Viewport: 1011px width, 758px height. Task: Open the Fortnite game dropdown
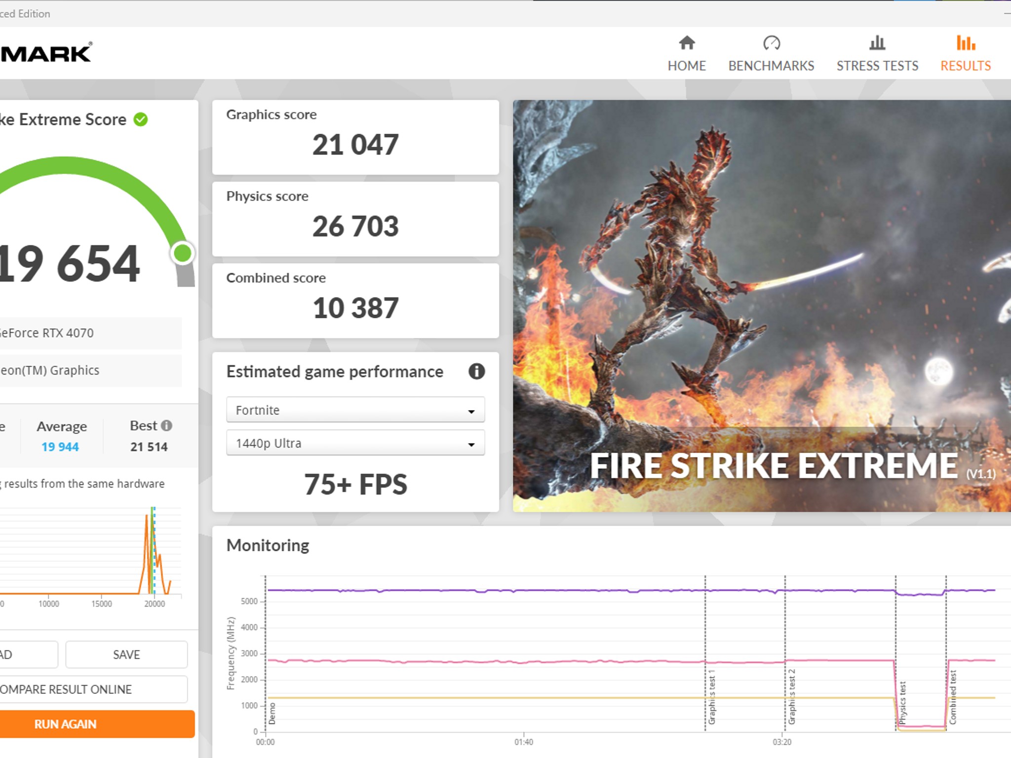(355, 410)
